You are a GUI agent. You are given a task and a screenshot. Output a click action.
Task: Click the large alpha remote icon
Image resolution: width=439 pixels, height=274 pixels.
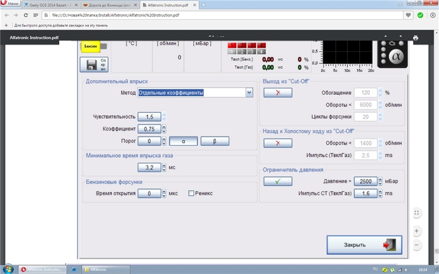(x=392, y=55)
